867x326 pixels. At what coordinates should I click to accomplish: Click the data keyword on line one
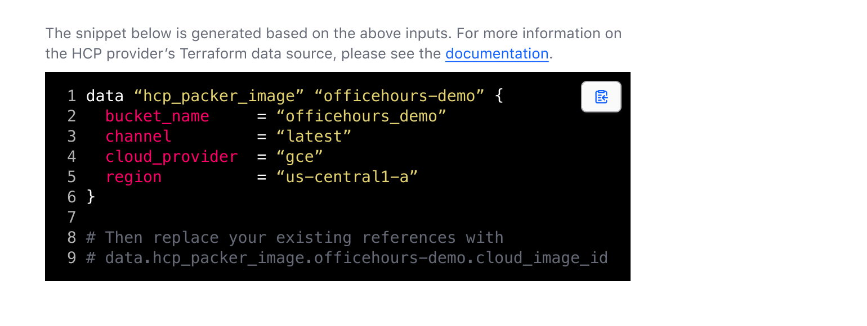pos(105,96)
